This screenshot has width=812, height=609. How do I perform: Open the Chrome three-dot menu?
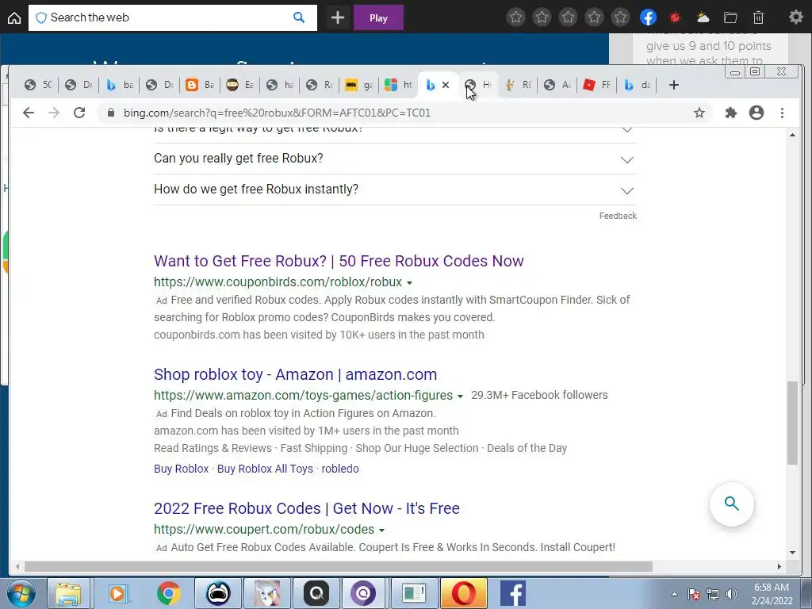[782, 113]
